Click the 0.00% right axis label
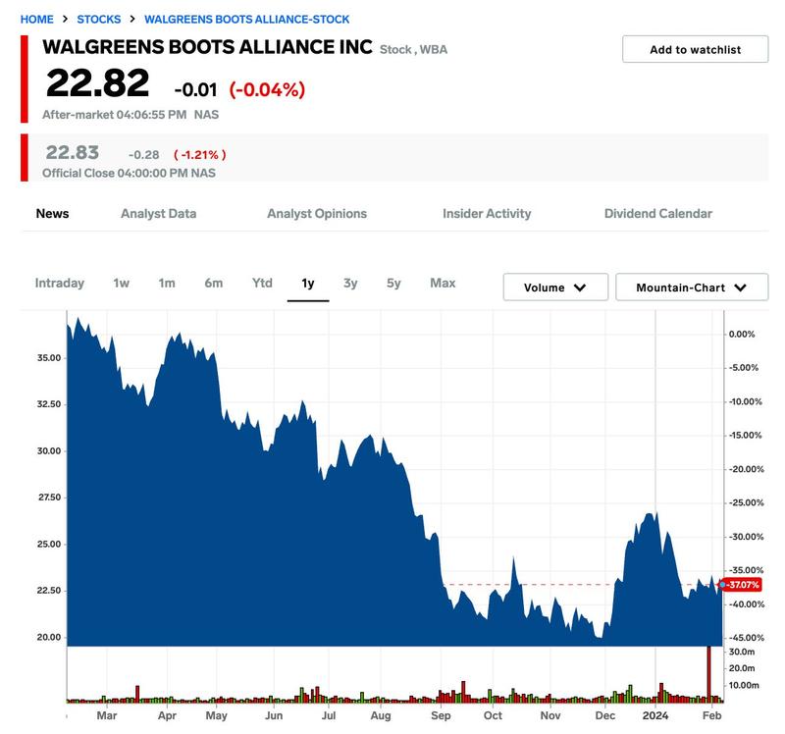 (742, 334)
